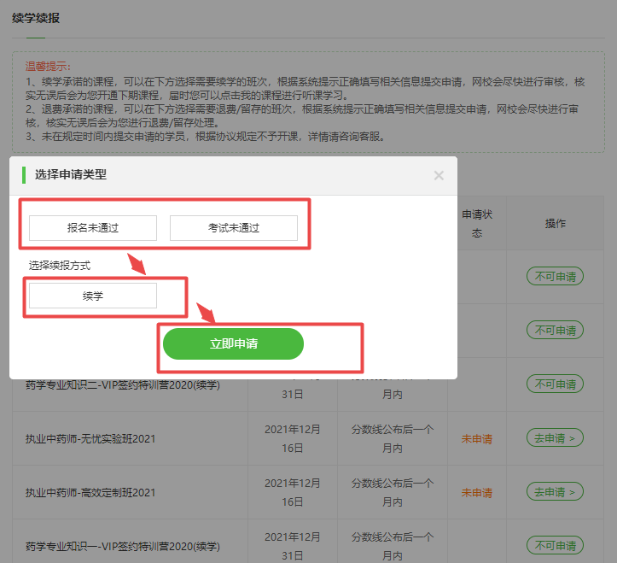This screenshot has width=617, height=563.
Task: Click the 操作 column header
Action: tap(556, 223)
